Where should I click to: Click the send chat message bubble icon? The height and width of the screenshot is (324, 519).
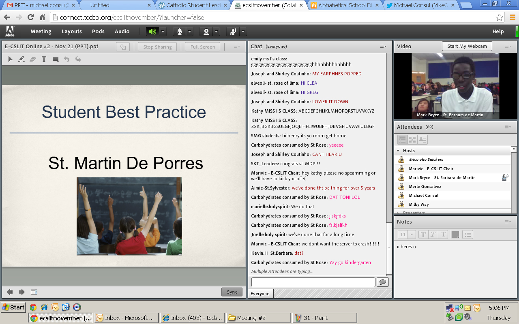click(382, 282)
